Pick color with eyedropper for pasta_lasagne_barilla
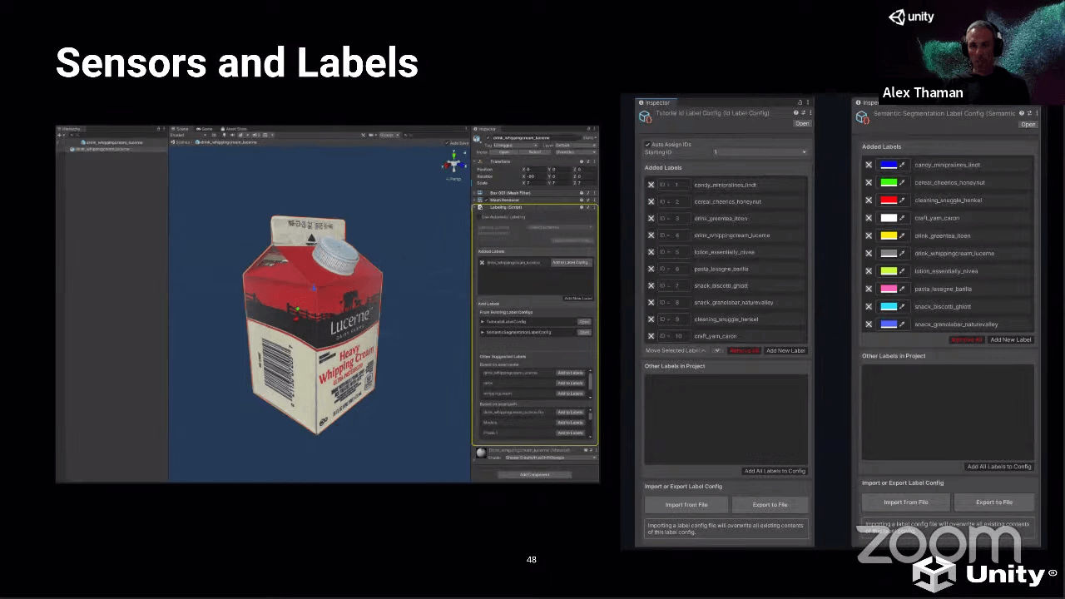 click(x=903, y=289)
